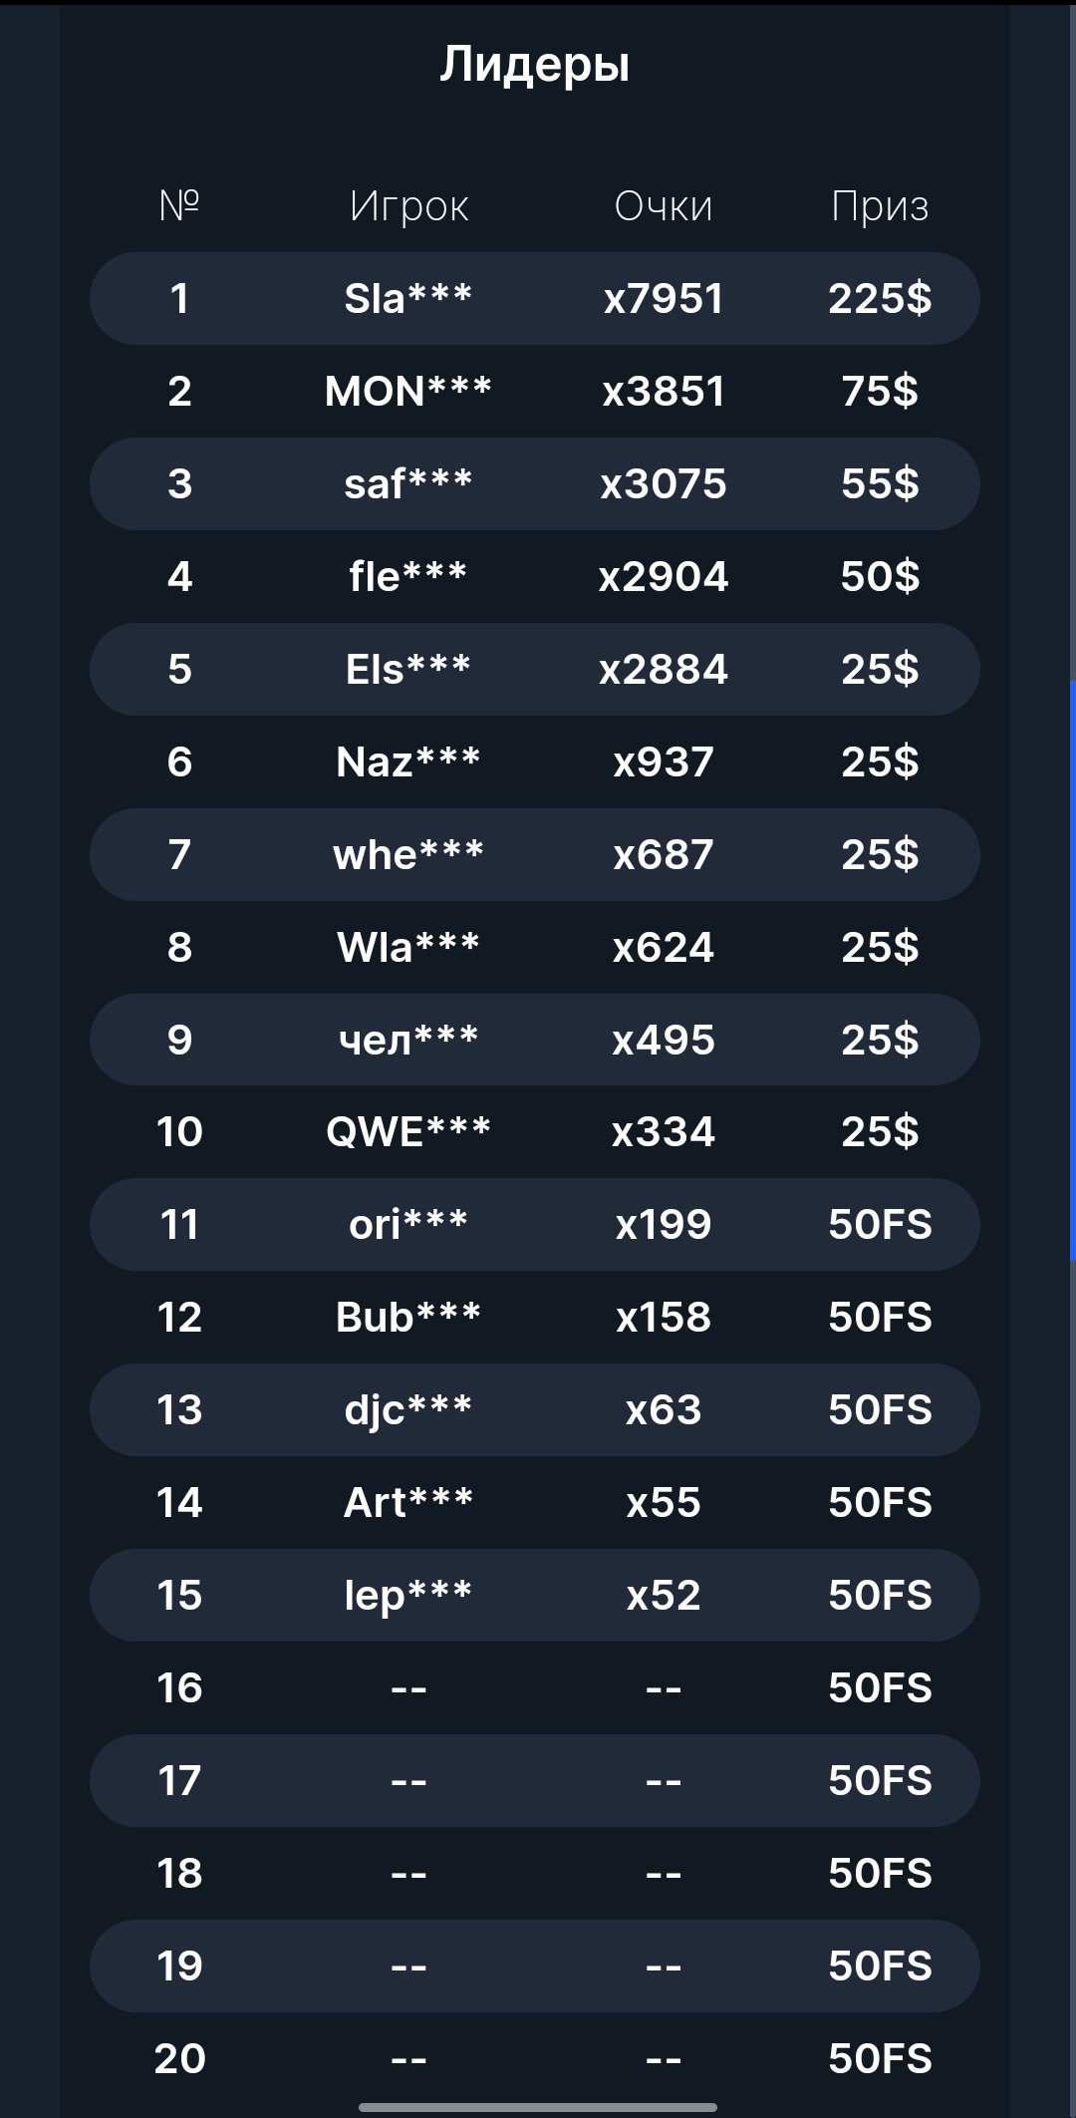Click the blue scrollbar on right edge
Screen dimensions: 1076x2118
point(1072,969)
